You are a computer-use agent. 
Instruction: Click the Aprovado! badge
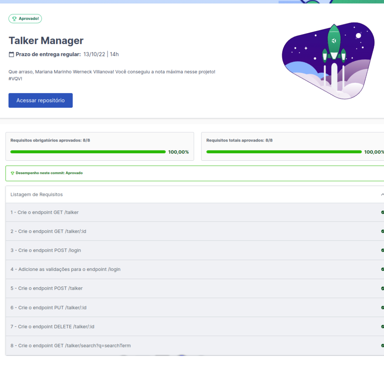tap(25, 18)
